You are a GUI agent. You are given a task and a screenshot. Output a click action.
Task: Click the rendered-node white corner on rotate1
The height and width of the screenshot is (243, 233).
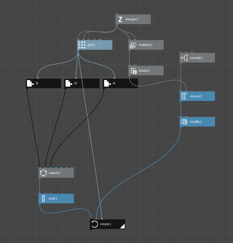pos(123,227)
